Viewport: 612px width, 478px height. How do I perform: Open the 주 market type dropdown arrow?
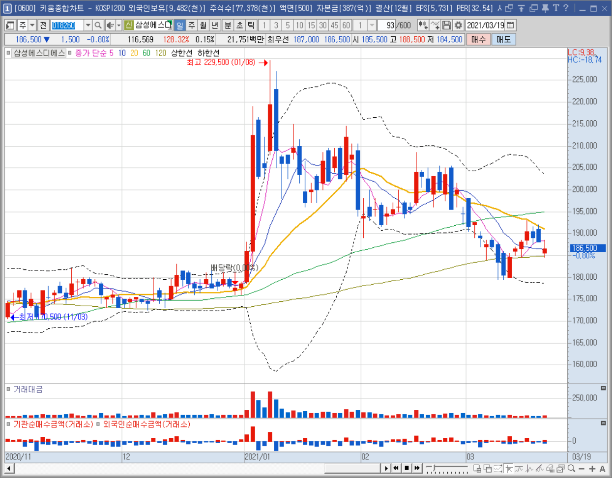tap(32, 25)
